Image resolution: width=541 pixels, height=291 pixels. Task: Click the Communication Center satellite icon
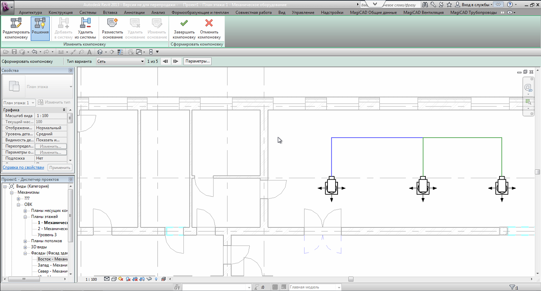click(441, 4)
